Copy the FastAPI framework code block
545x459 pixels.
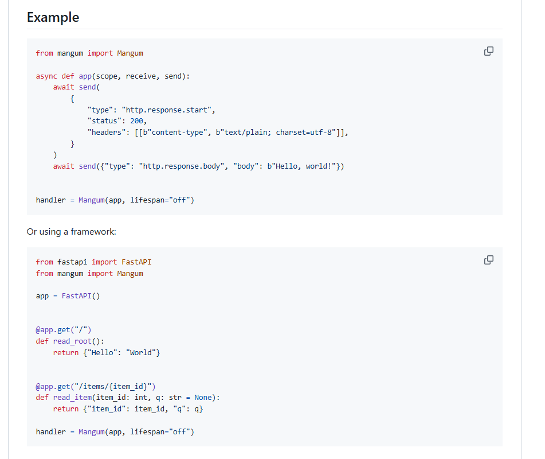(x=488, y=260)
